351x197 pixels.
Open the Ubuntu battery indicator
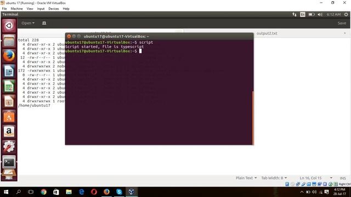(312, 15)
